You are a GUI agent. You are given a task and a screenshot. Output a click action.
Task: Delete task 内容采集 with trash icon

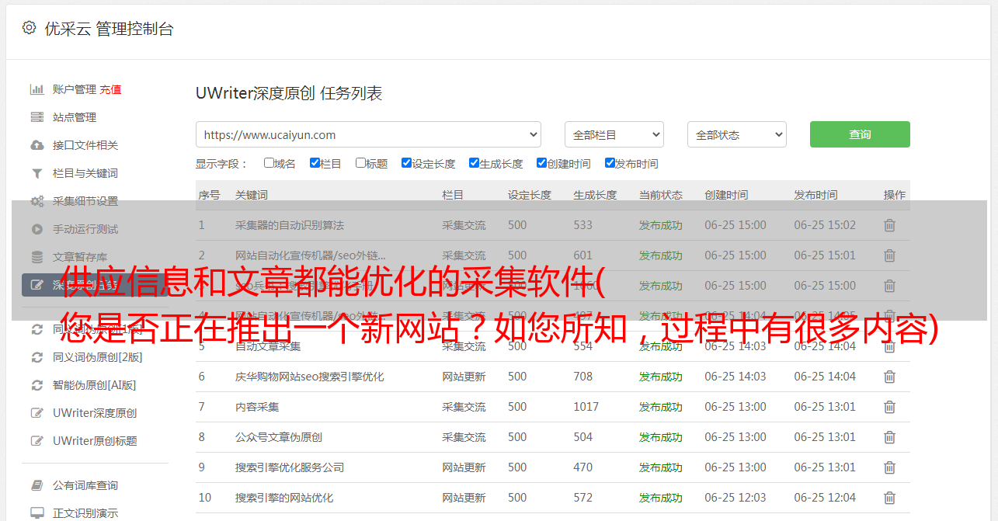(x=889, y=407)
